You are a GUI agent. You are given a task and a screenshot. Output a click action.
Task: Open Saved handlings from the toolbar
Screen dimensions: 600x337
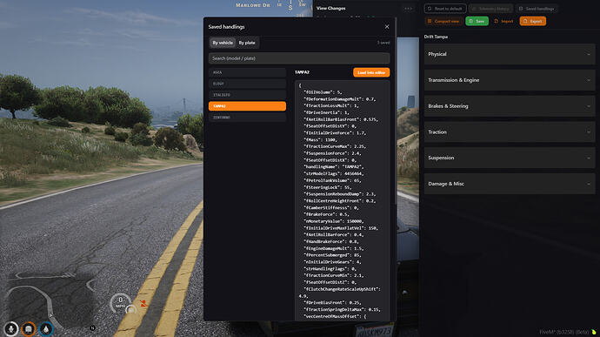(537, 9)
